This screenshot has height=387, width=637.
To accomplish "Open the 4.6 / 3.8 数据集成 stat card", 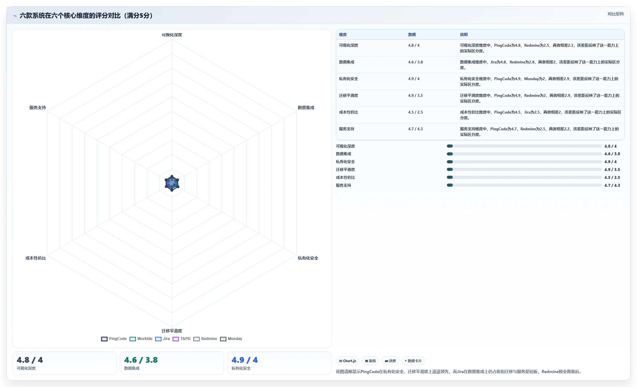I will (x=172, y=363).
